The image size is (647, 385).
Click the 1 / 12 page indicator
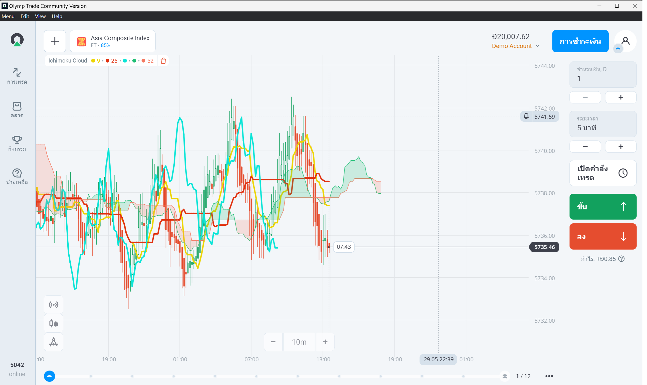(523, 376)
